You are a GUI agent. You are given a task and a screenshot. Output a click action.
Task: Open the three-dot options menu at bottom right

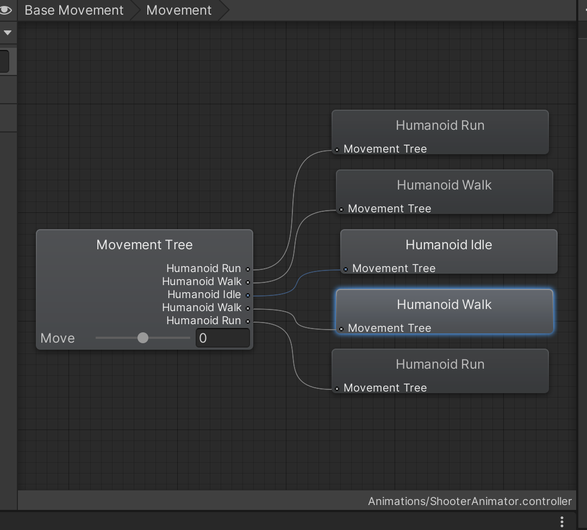coord(562,522)
